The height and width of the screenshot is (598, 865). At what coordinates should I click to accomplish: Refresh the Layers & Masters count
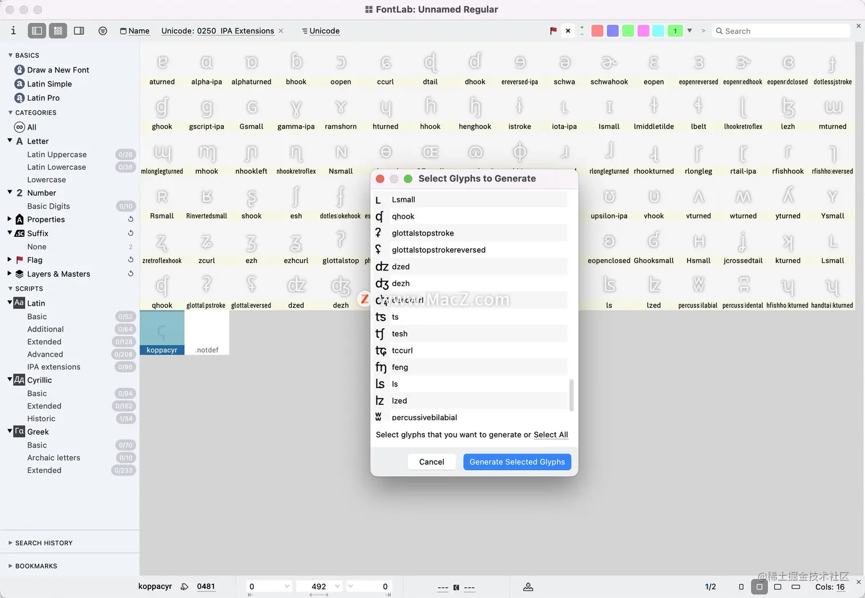click(x=130, y=274)
